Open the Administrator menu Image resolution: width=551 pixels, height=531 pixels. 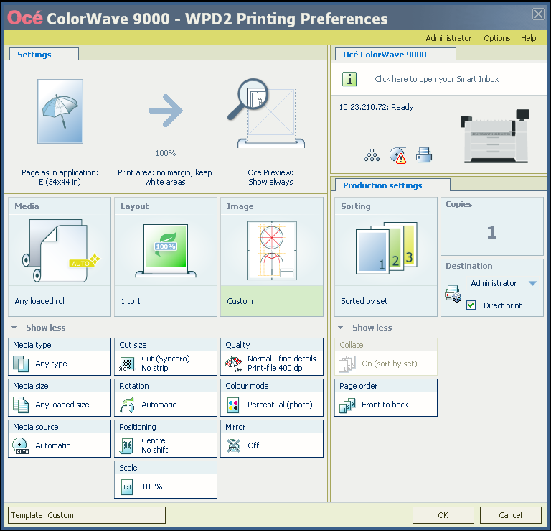[x=448, y=38]
